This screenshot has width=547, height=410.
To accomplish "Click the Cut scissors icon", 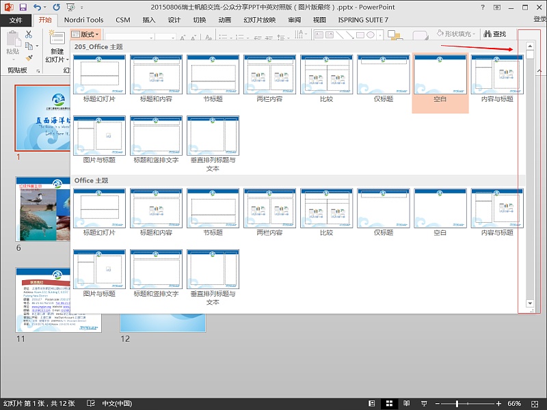I will click(x=29, y=34).
